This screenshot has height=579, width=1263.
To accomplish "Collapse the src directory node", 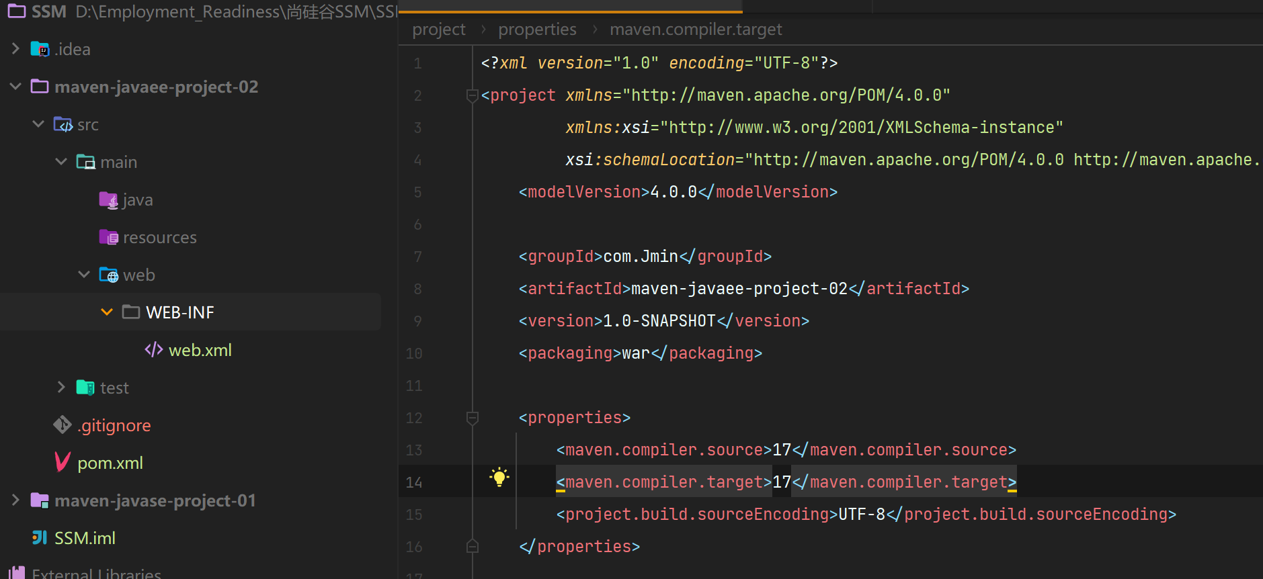I will (38, 124).
